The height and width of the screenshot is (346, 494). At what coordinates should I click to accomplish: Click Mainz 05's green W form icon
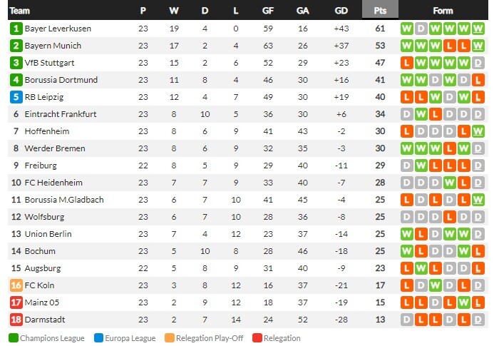464,302
